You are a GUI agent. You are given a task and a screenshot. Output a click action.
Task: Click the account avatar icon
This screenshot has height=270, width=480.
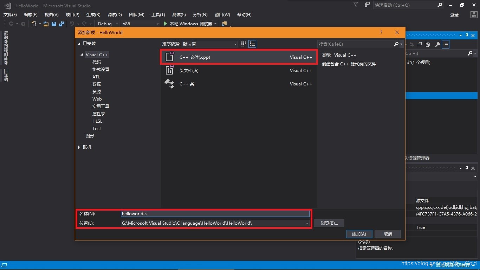pyautogui.click(x=474, y=14)
